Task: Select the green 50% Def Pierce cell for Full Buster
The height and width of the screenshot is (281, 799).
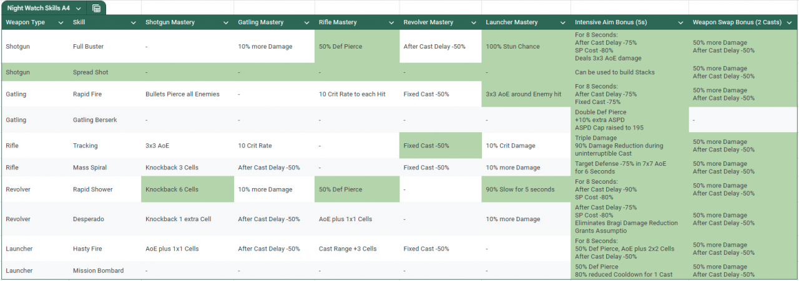Action: pyautogui.click(x=357, y=47)
